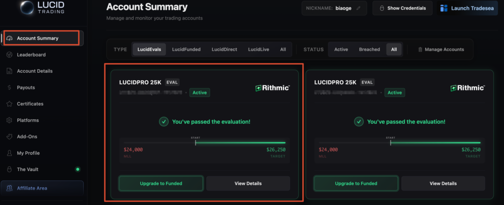The width and height of the screenshot is (504, 205).
Task: Switch status filter to Breached
Action: click(369, 50)
